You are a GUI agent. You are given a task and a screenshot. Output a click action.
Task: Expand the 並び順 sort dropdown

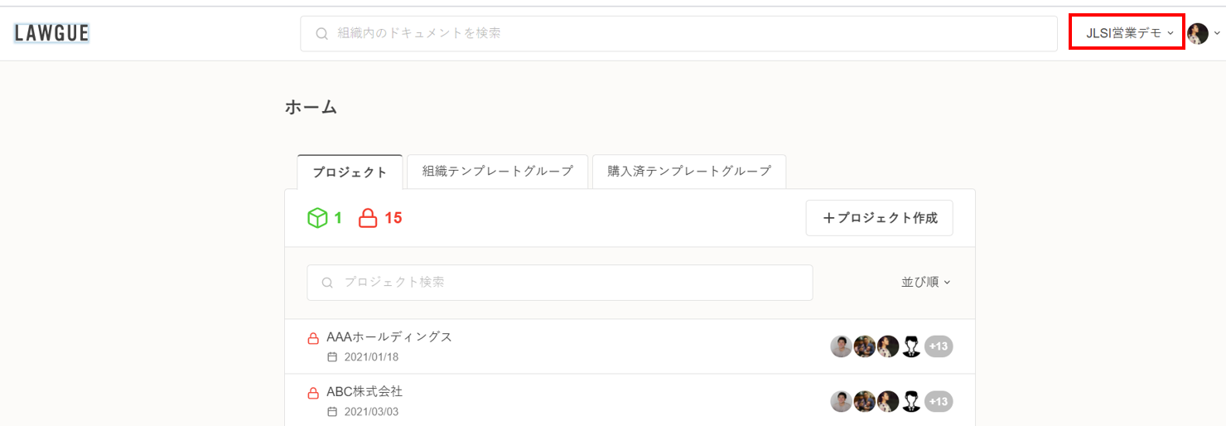925,282
